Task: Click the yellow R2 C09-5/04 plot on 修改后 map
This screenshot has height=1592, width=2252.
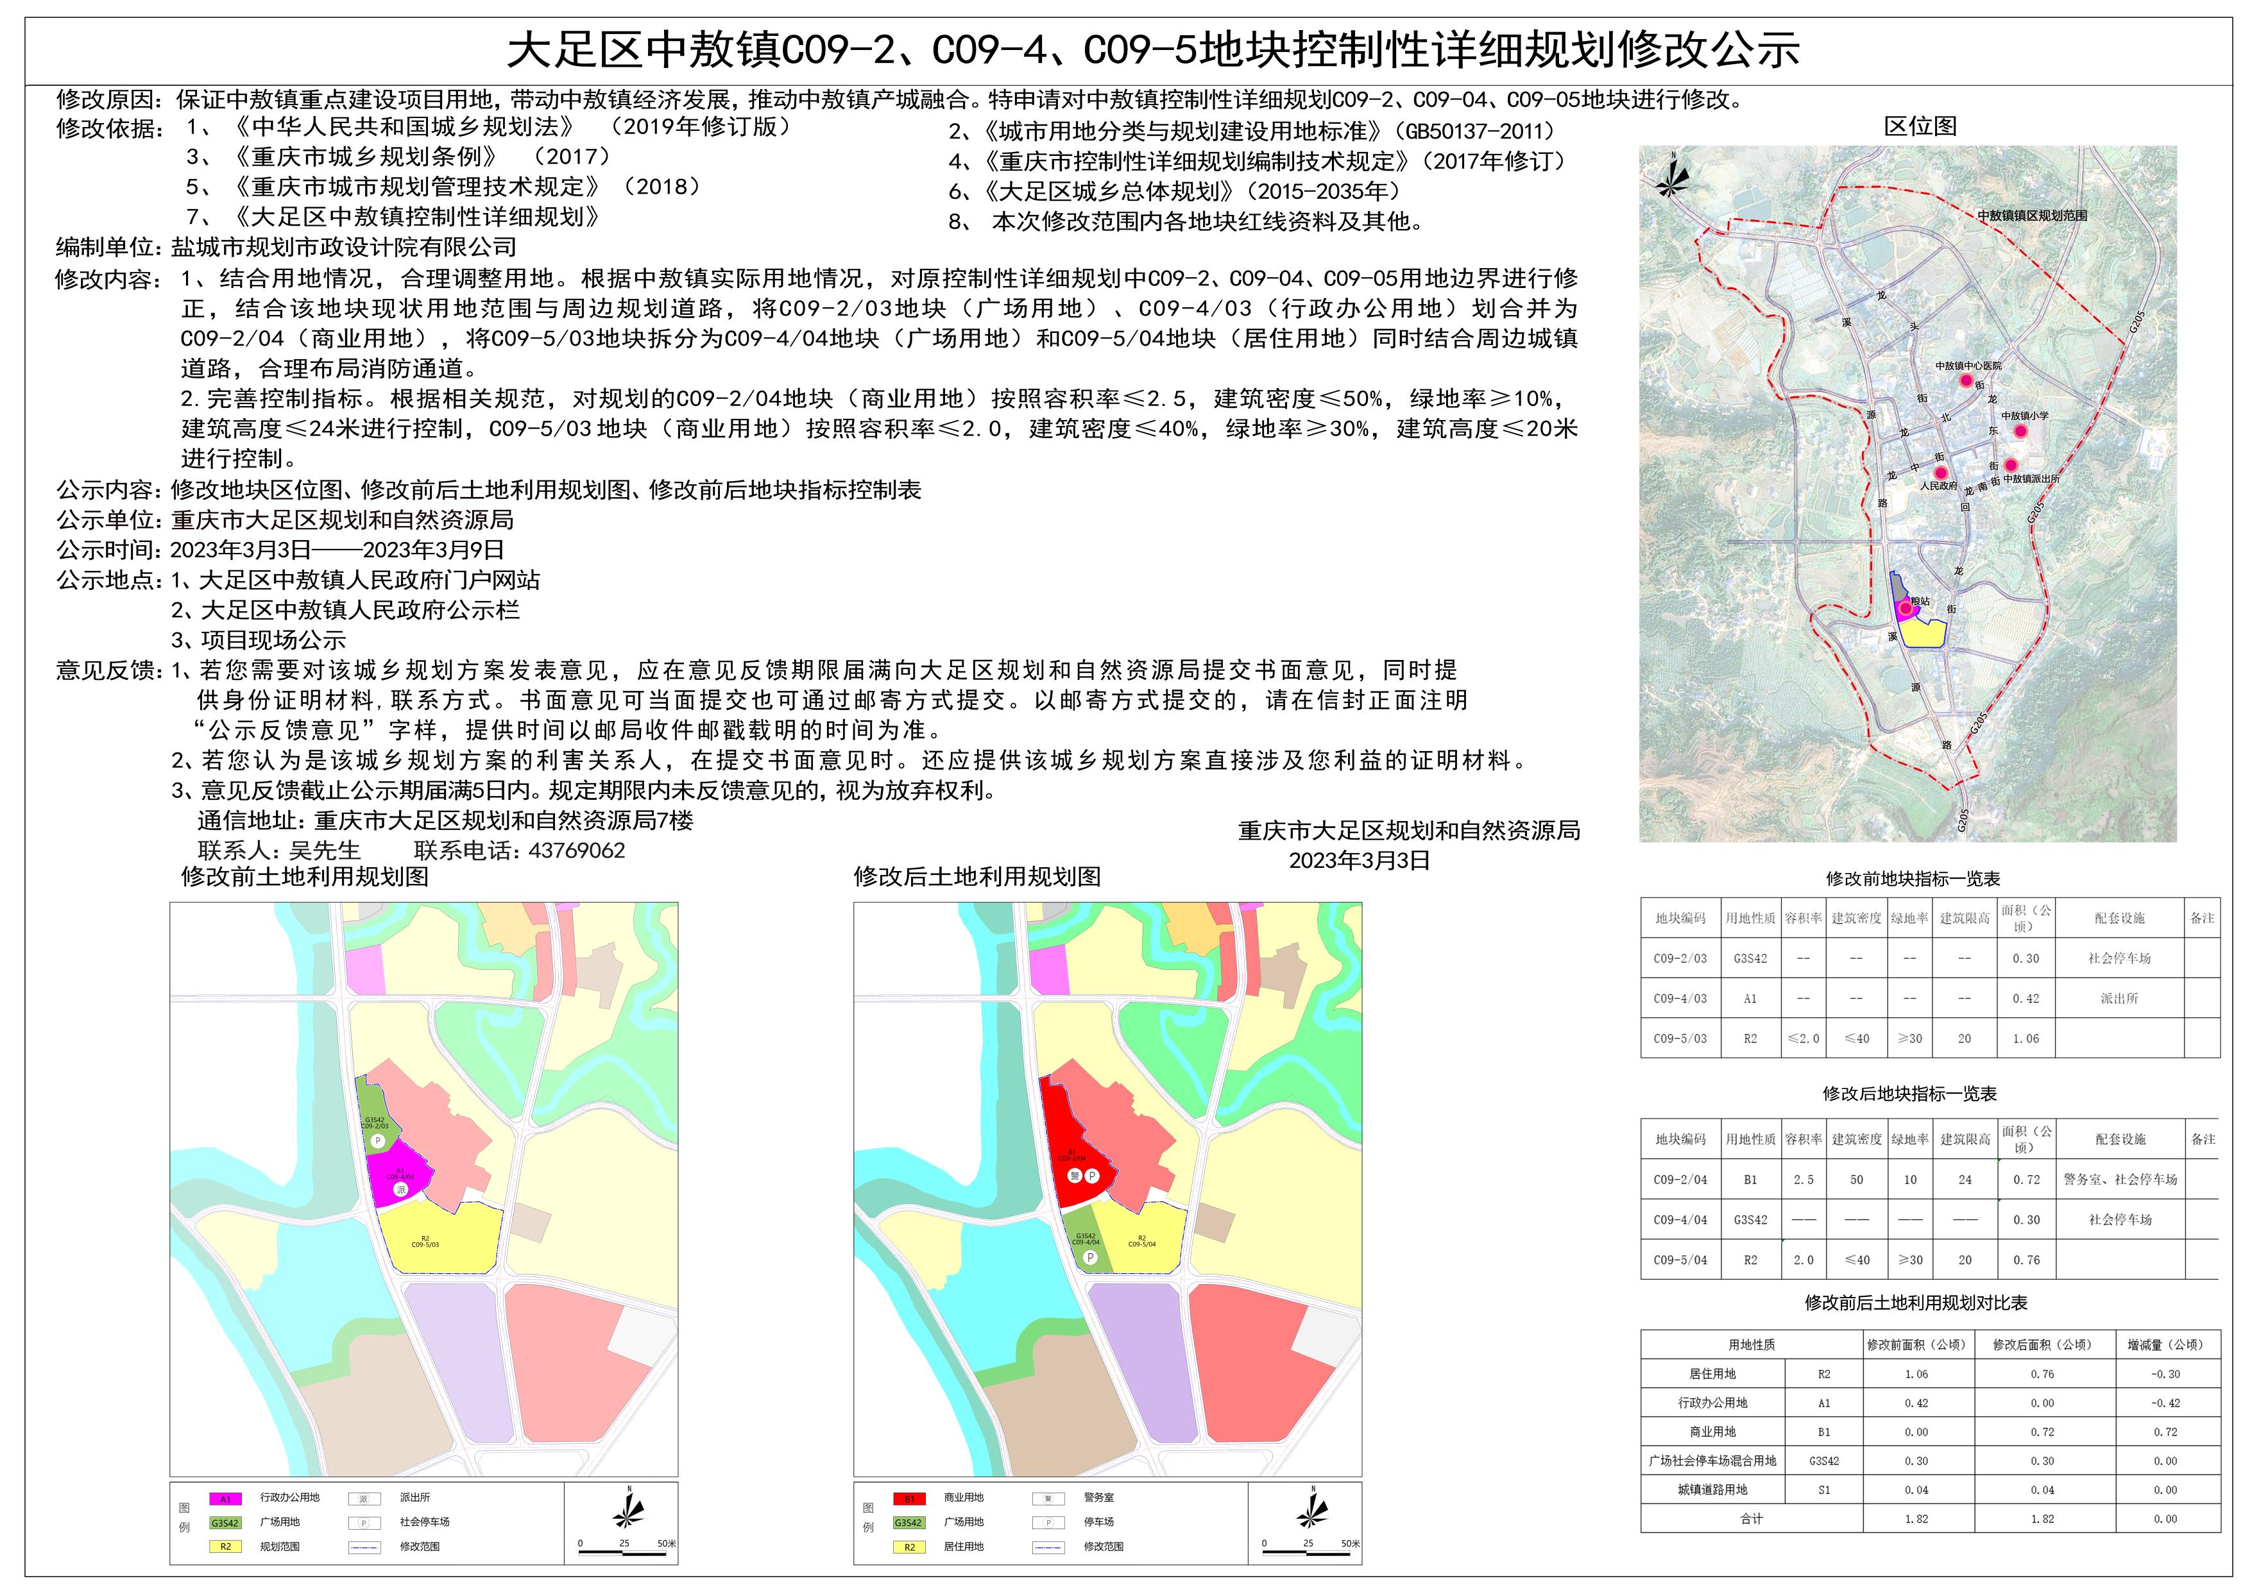Action: (x=1143, y=1238)
